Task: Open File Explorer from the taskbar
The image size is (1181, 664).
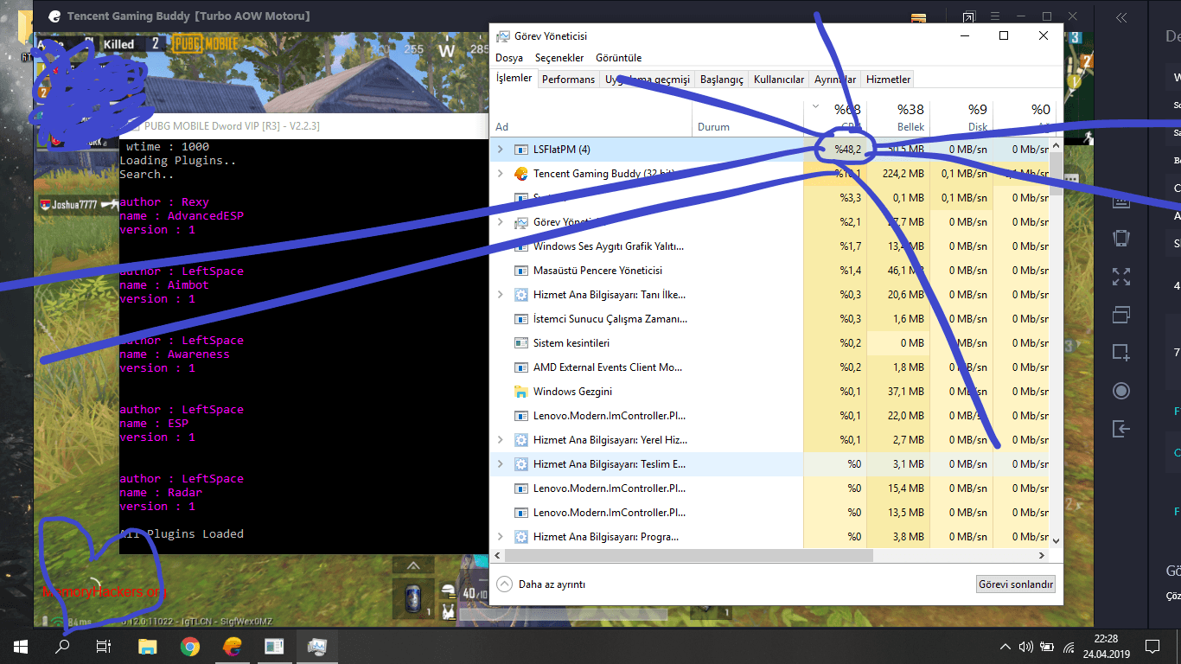Action: (x=148, y=646)
